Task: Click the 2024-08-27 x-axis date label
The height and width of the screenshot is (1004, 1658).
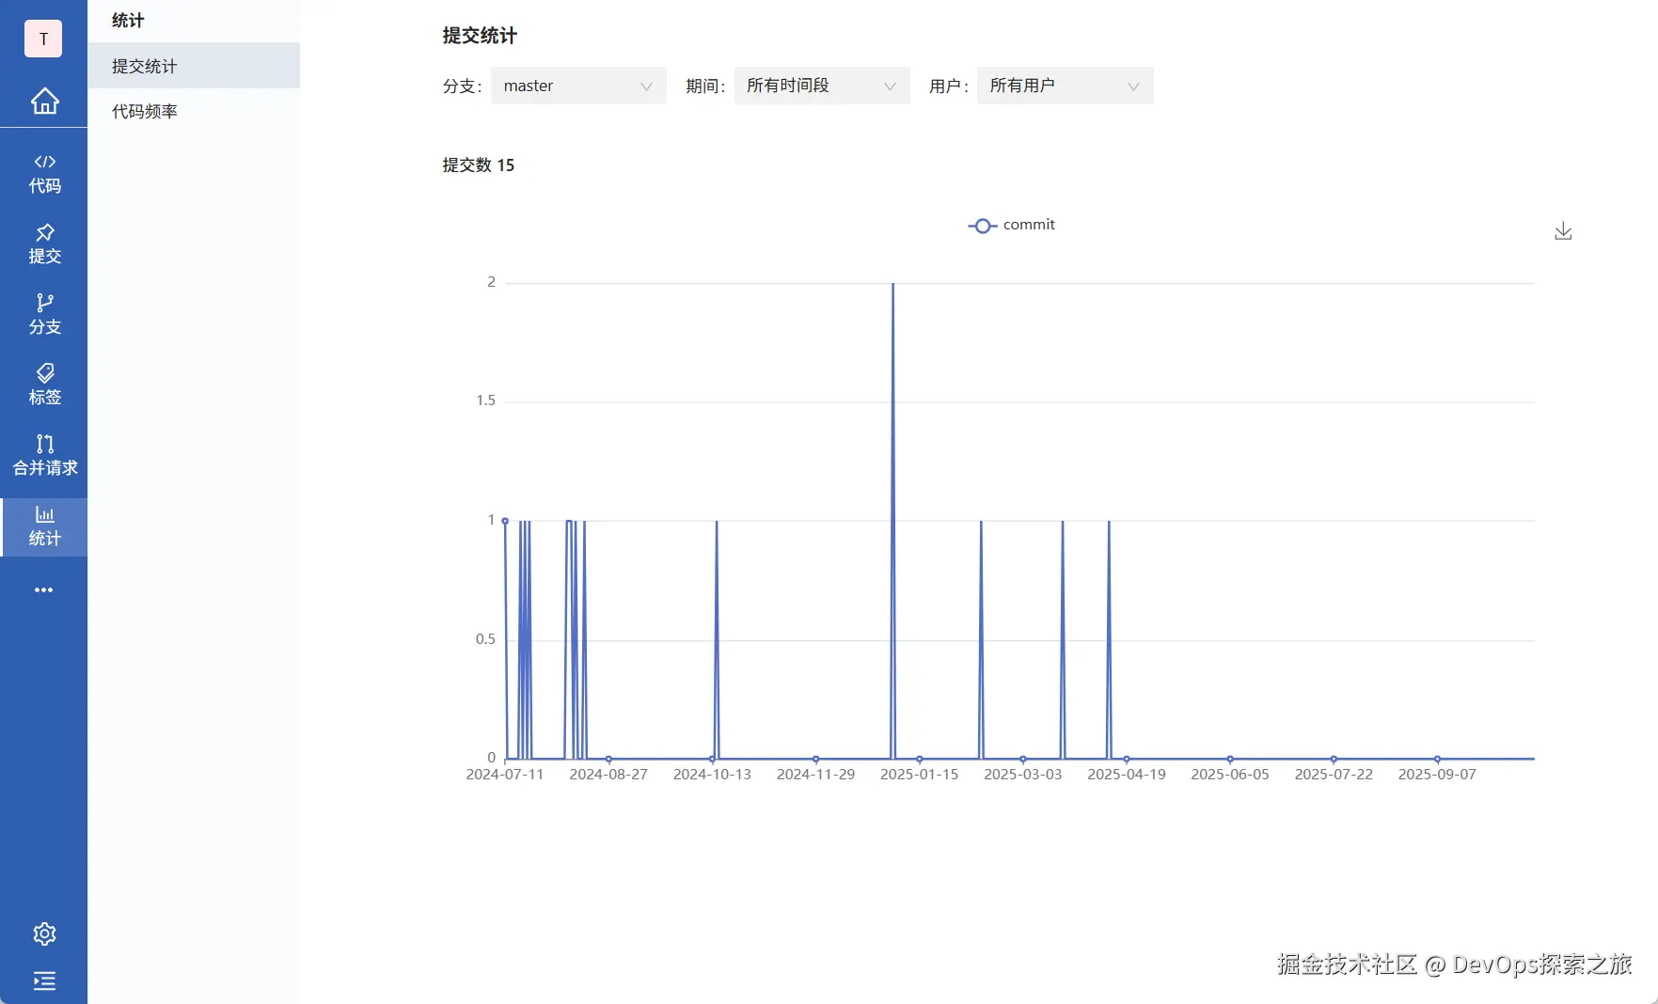Action: tap(608, 775)
